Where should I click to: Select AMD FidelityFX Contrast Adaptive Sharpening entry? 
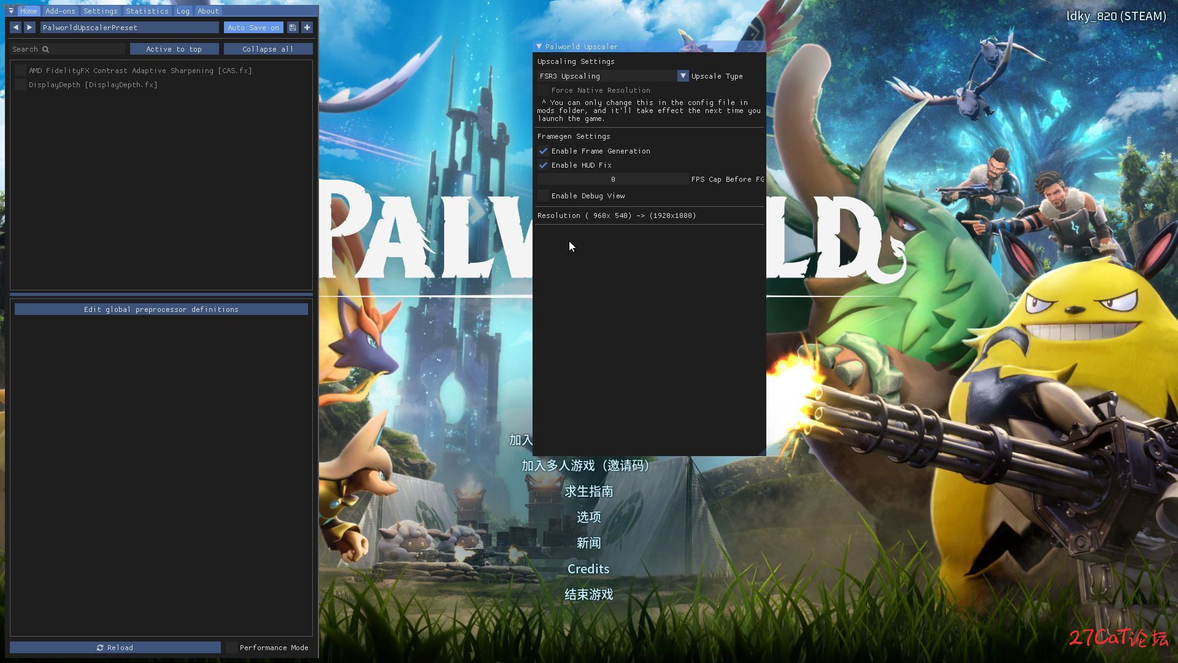pyautogui.click(x=141, y=71)
